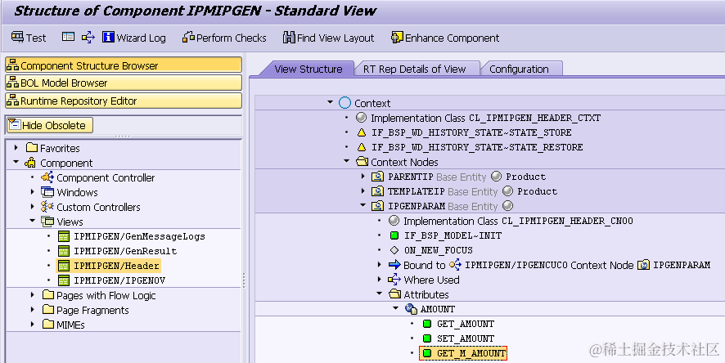Switch to Configuration tab

(x=519, y=69)
